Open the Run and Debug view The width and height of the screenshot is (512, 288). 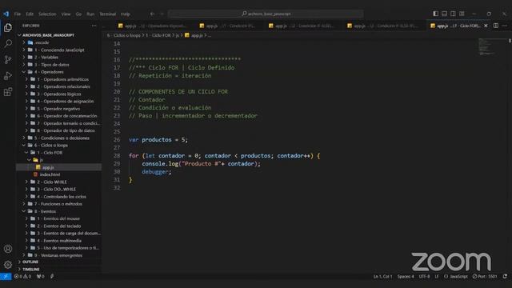(8, 76)
